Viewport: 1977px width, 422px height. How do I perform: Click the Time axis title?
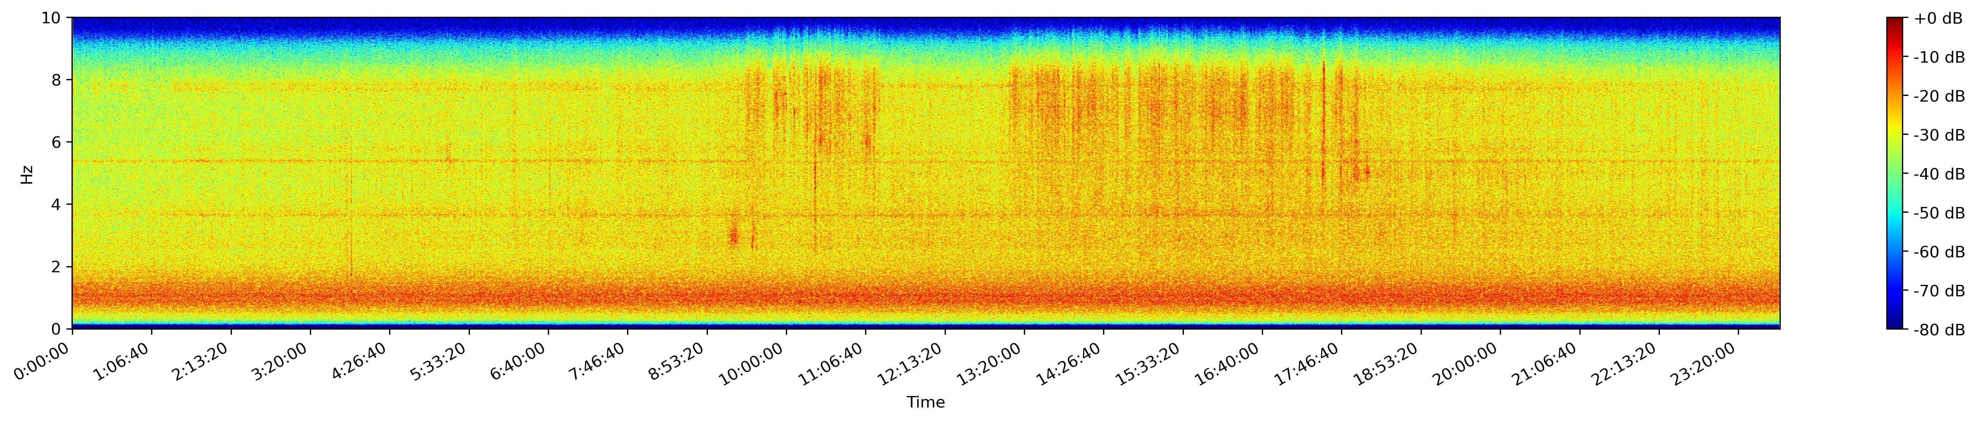pyautogui.click(x=926, y=403)
